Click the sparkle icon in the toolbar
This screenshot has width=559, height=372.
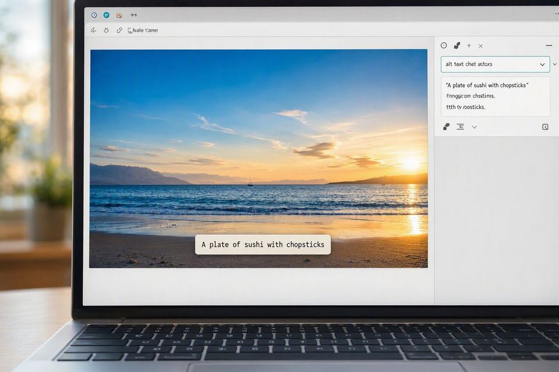point(93,30)
